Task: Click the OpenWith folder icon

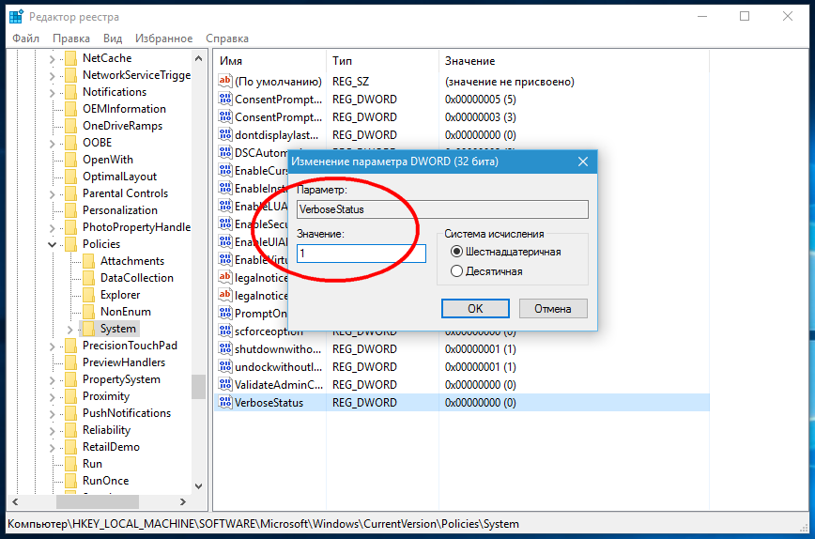Action: pyautogui.click(x=71, y=160)
